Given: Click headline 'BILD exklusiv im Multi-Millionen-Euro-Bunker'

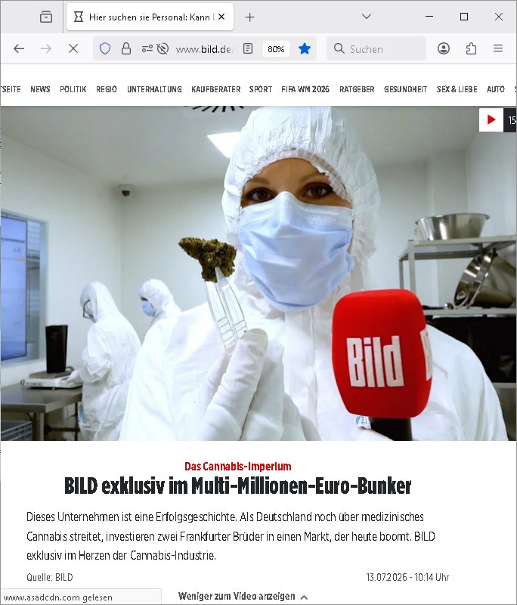Looking at the screenshot, I should tap(237, 486).
